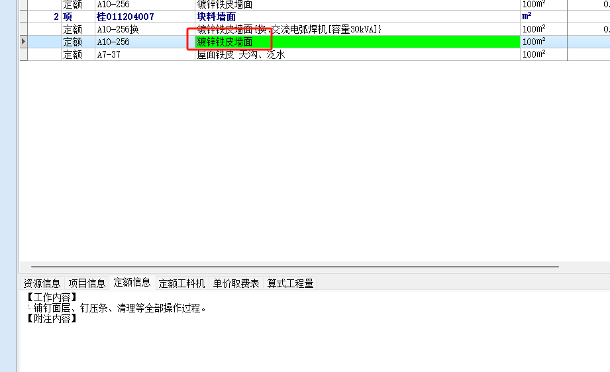This screenshot has height=372, width=610.
Task: Click the current row indicator arrow
Action: [x=23, y=42]
